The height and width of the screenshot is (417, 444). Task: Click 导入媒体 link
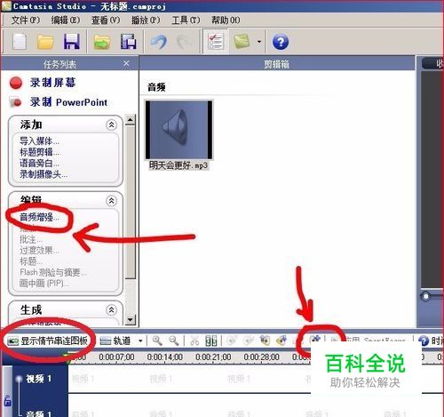tap(39, 141)
